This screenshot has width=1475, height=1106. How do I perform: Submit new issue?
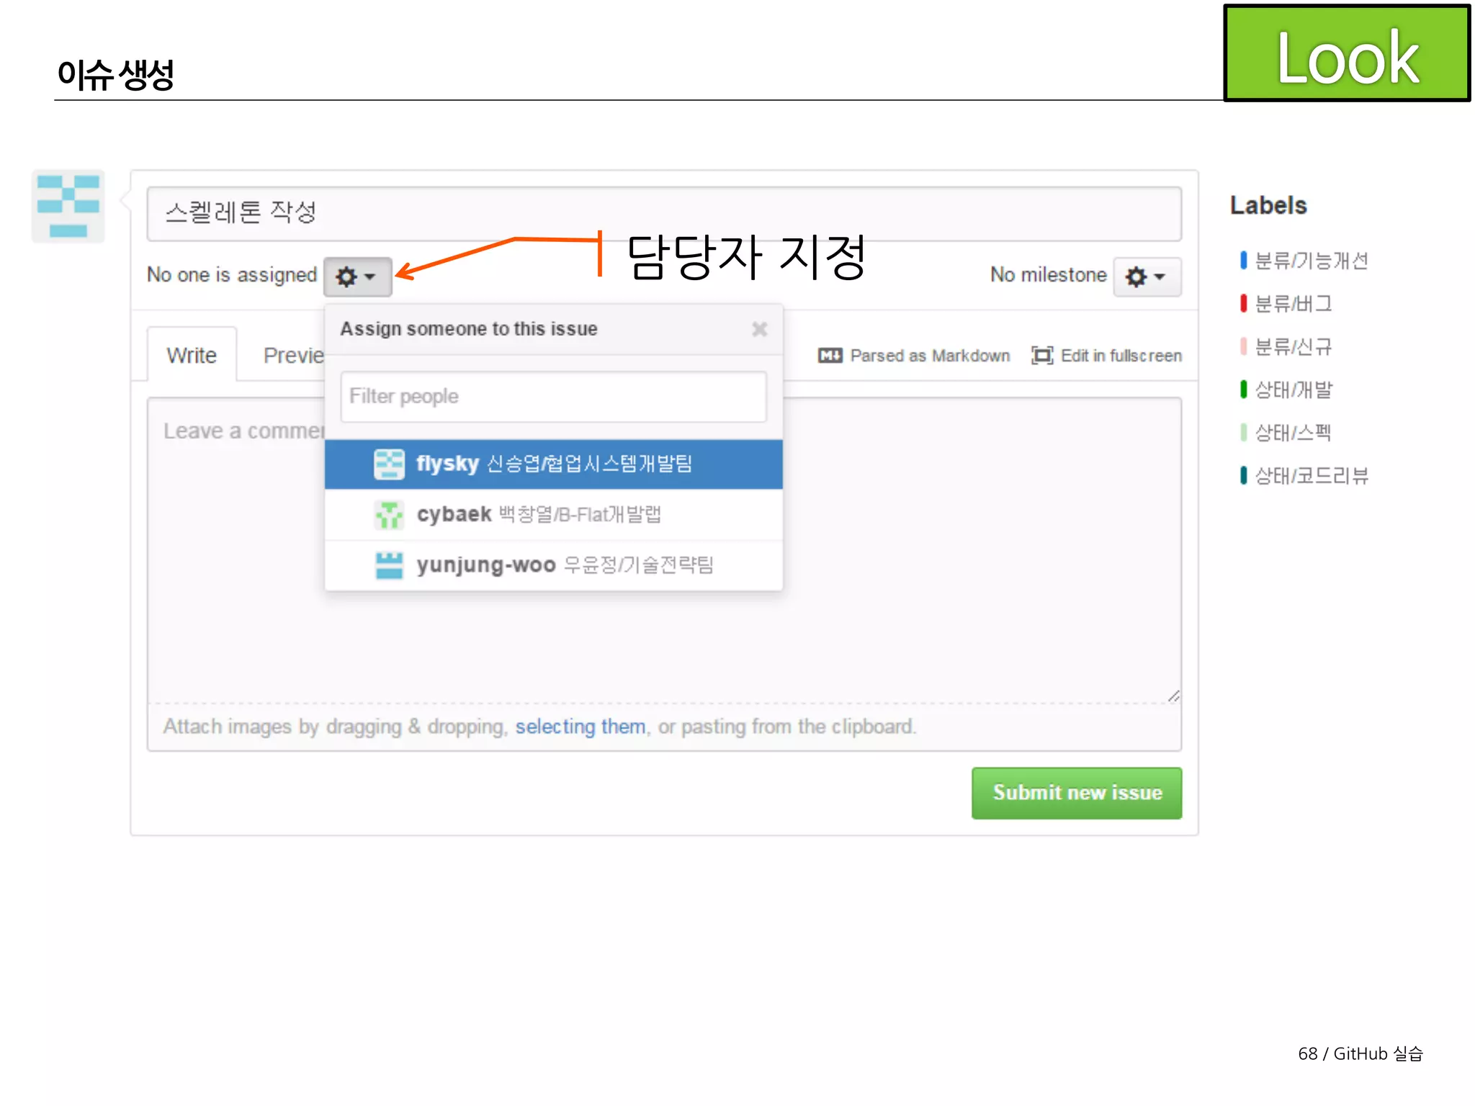(1077, 793)
